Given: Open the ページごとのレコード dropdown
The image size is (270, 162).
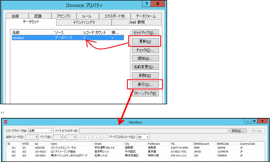Looking at the screenshot, I should (x=143, y=137).
